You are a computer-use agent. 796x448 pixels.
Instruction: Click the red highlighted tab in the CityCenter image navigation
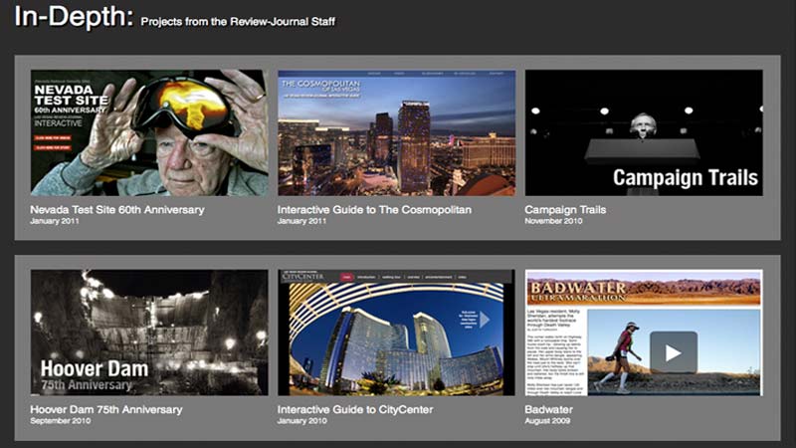pos(346,277)
